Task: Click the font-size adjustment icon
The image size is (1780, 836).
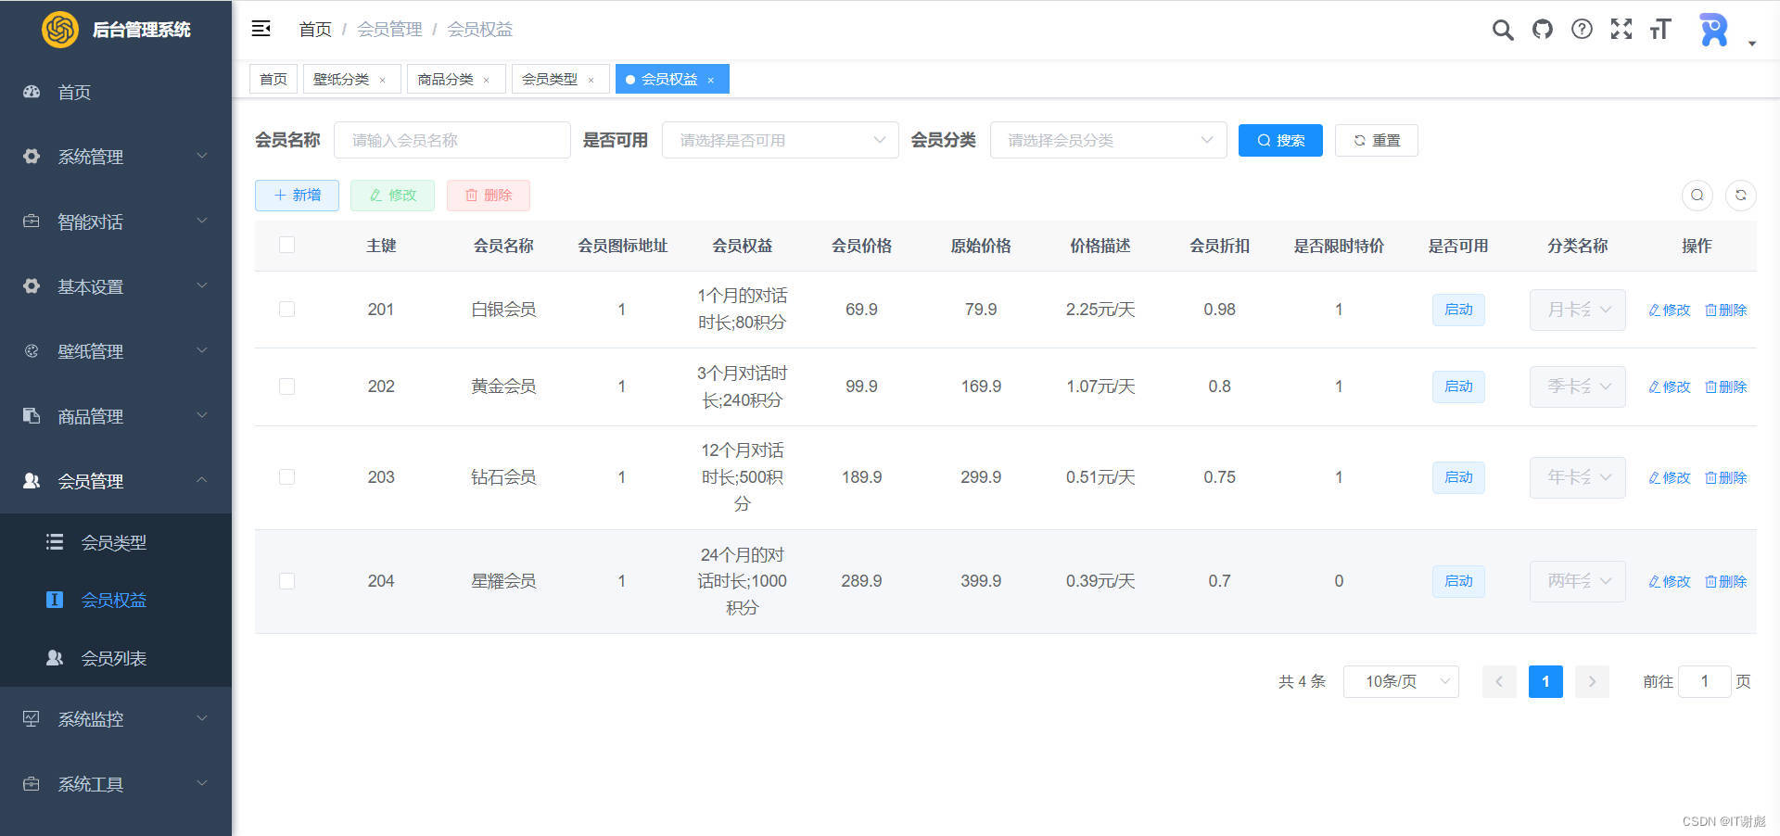Action: point(1659,29)
